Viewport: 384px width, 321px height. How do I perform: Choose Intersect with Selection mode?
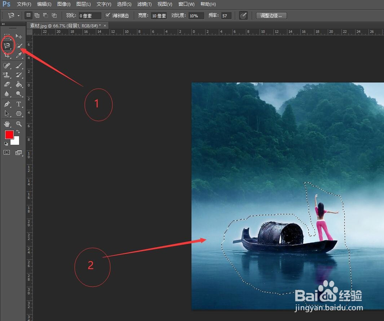(x=54, y=15)
